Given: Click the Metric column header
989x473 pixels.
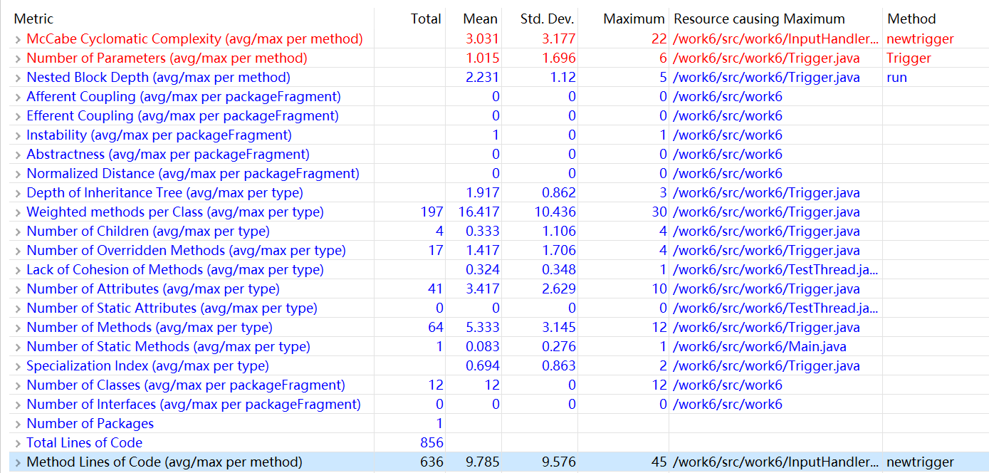Looking at the screenshot, I should 33,19.
